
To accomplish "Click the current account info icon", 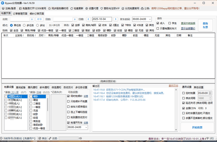I will click(1, 138).
